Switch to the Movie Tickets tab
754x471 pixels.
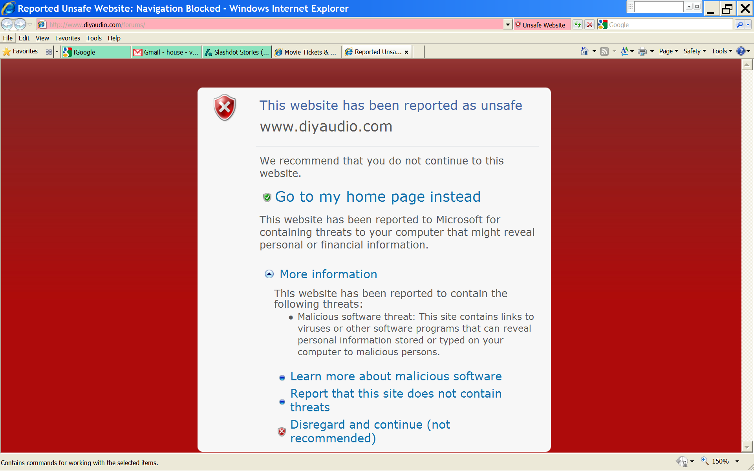point(307,52)
